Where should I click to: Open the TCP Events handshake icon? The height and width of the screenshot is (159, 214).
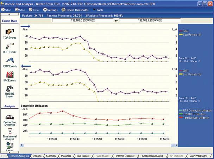click(x=10, y=32)
